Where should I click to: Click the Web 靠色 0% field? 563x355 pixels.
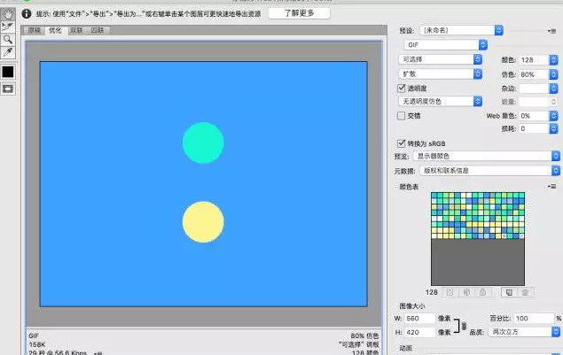[x=534, y=116]
